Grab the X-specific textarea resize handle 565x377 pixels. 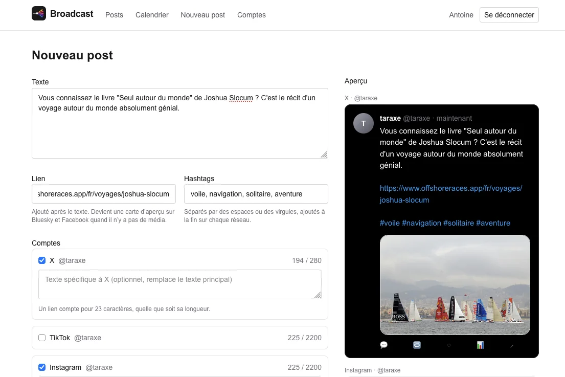tap(317, 295)
